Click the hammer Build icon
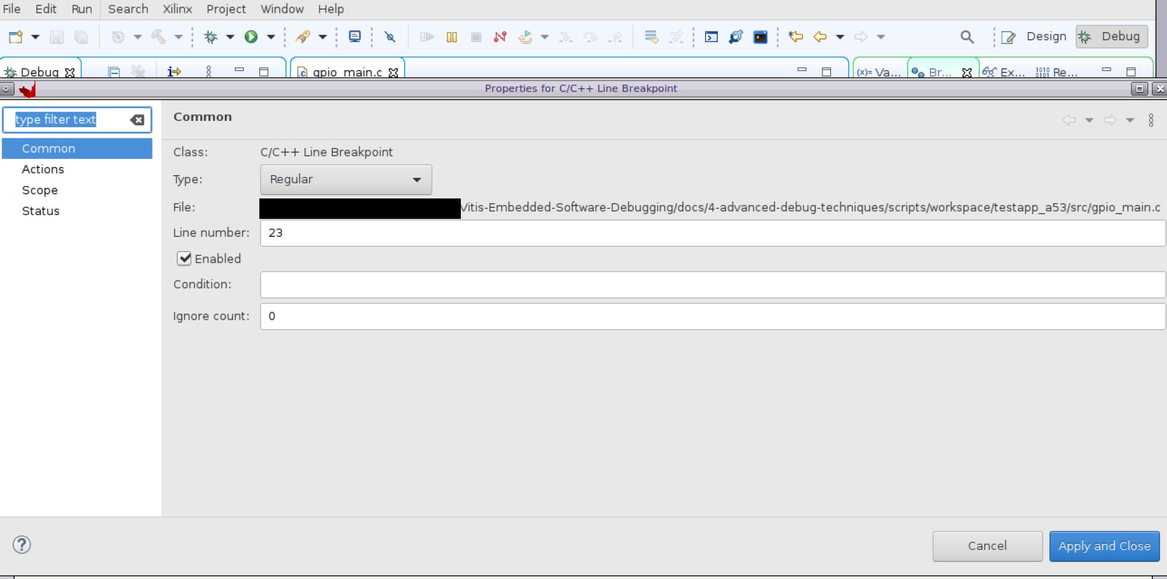 click(x=158, y=37)
